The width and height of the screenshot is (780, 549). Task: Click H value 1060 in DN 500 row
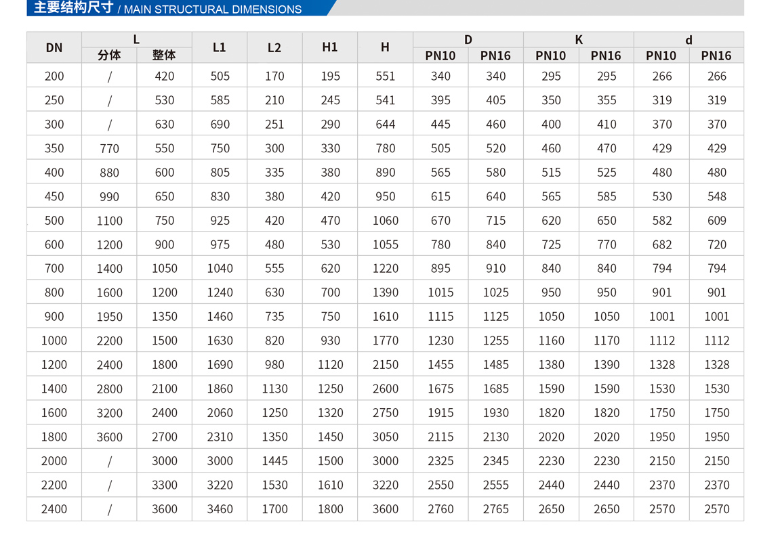pos(385,221)
